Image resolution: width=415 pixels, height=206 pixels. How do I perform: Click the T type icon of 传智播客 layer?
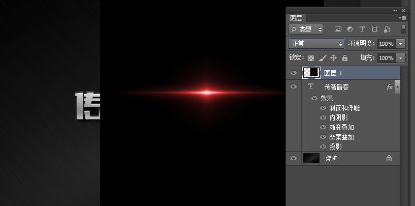pyautogui.click(x=311, y=86)
